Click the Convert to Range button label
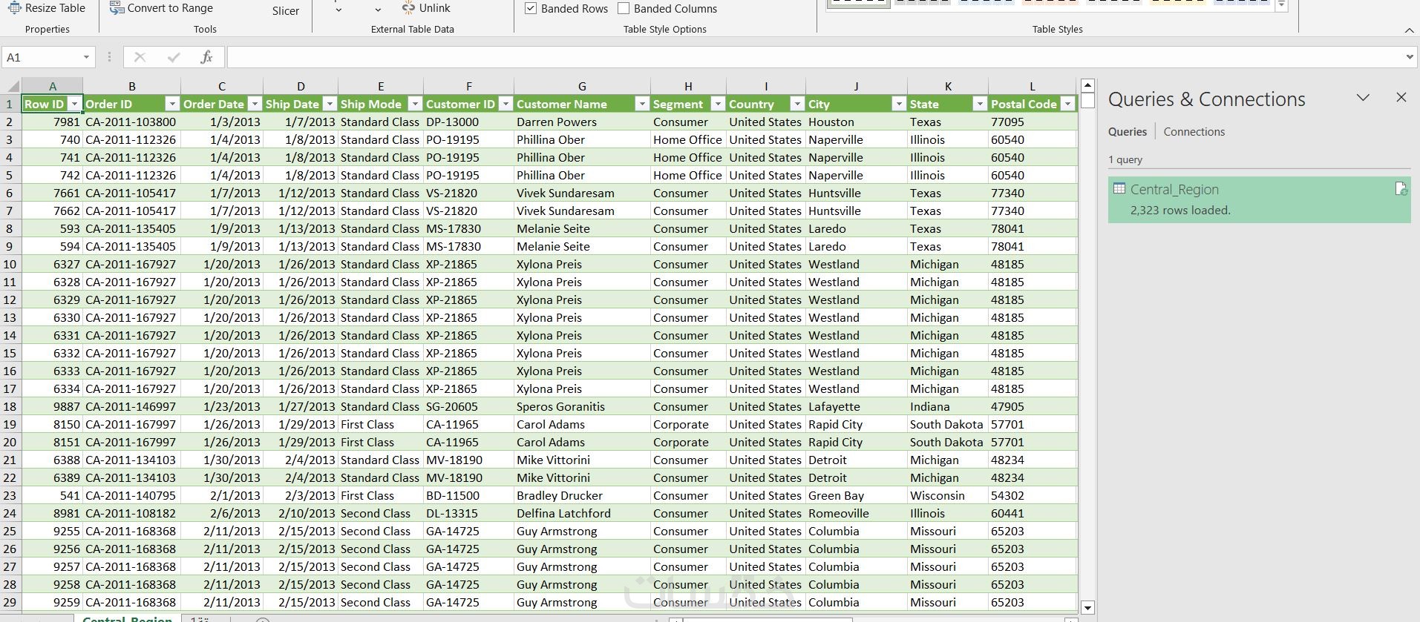 (x=170, y=8)
